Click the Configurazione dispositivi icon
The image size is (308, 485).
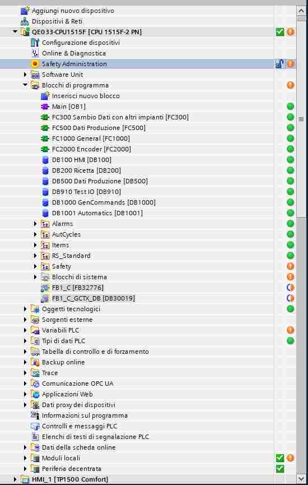pos(35,43)
